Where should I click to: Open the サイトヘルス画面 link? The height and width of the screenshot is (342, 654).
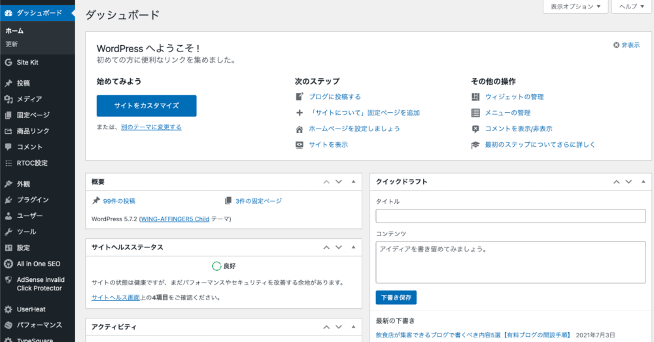point(116,298)
